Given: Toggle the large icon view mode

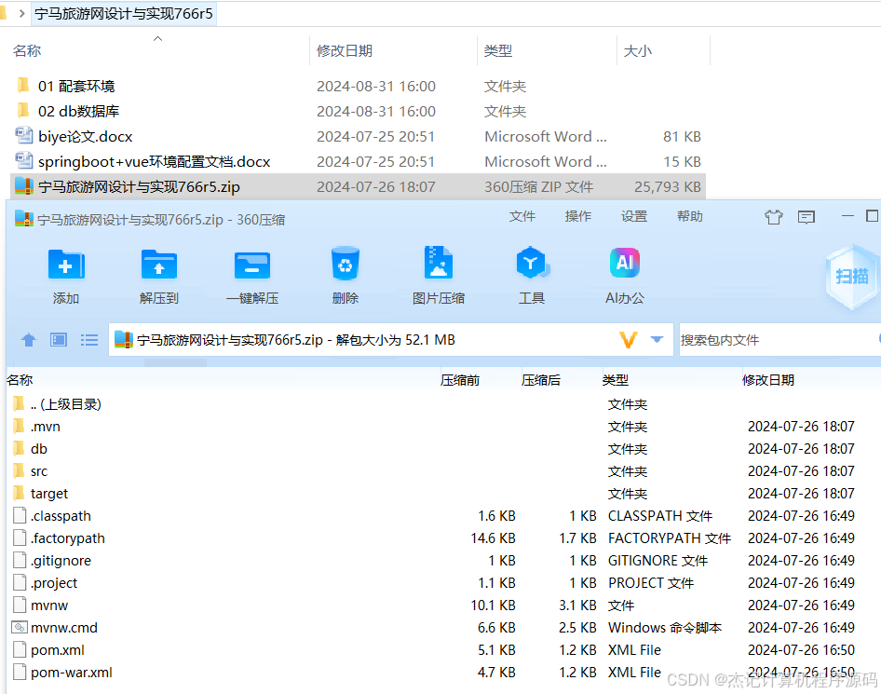Looking at the screenshot, I should click(x=59, y=339).
